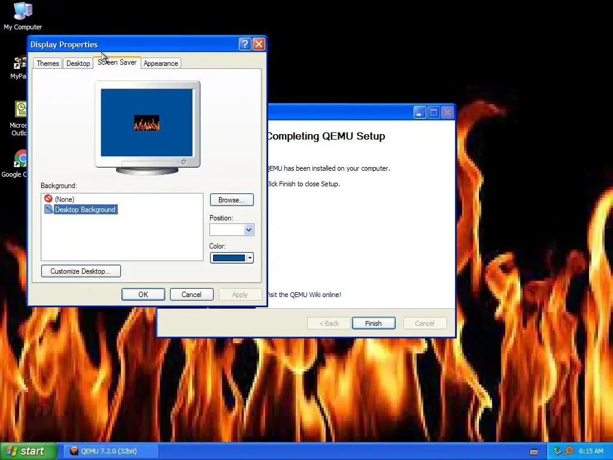Click the 6:15 AM system clock

click(x=591, y=451)
